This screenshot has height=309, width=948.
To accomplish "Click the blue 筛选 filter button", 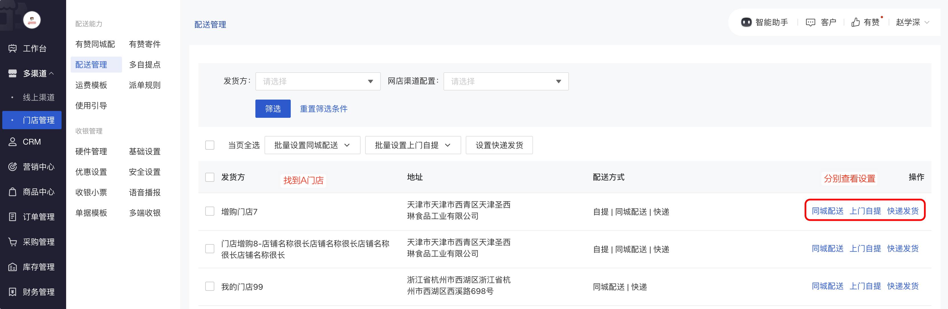I will click(273, 109).
